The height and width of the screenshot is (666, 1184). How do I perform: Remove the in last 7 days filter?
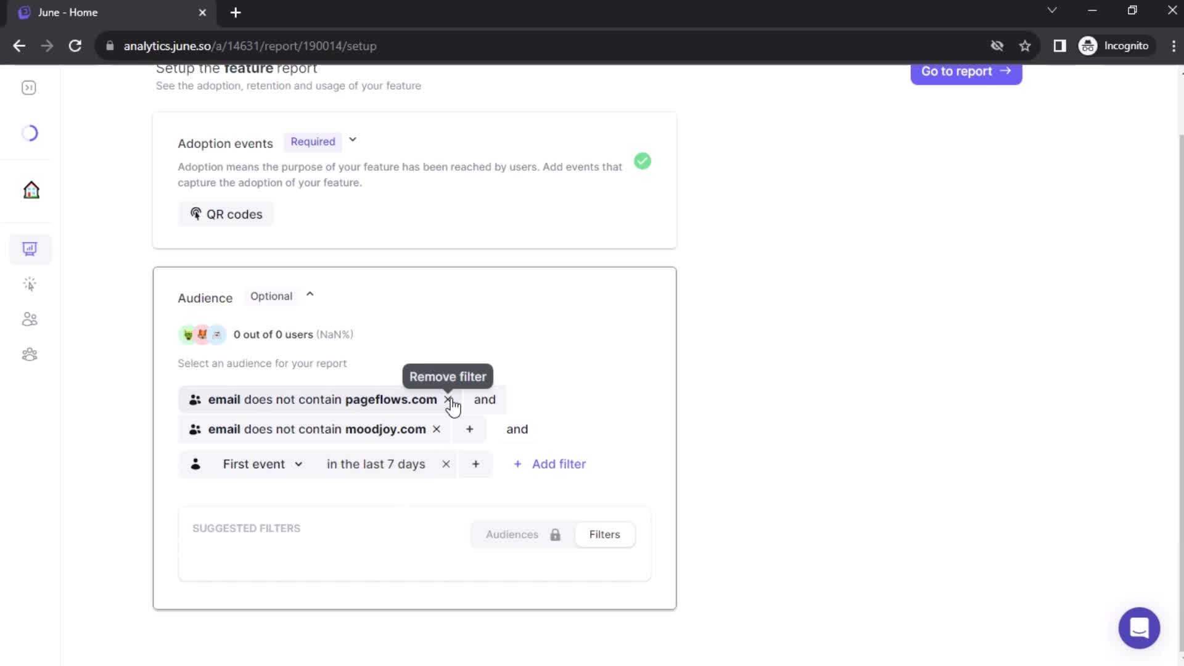(446, 464)
